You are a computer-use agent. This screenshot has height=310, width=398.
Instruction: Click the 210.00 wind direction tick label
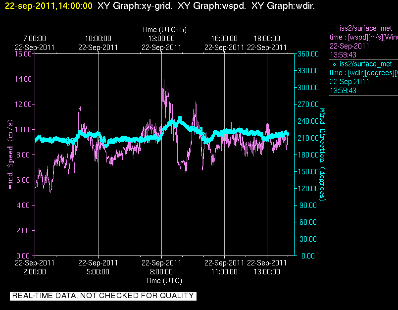pos(308,138)
